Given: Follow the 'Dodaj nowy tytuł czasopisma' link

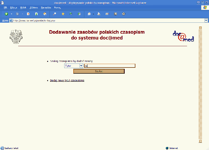Looking at the screenshot, I should [67, 80].
